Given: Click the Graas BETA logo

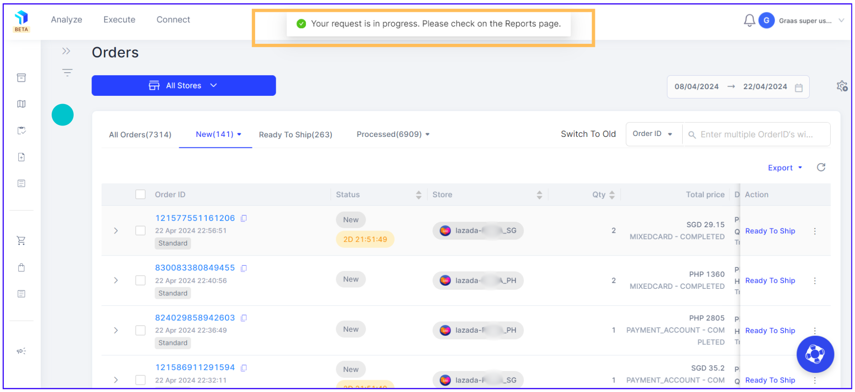Looking at the screenshot, I should pos(21,21).
